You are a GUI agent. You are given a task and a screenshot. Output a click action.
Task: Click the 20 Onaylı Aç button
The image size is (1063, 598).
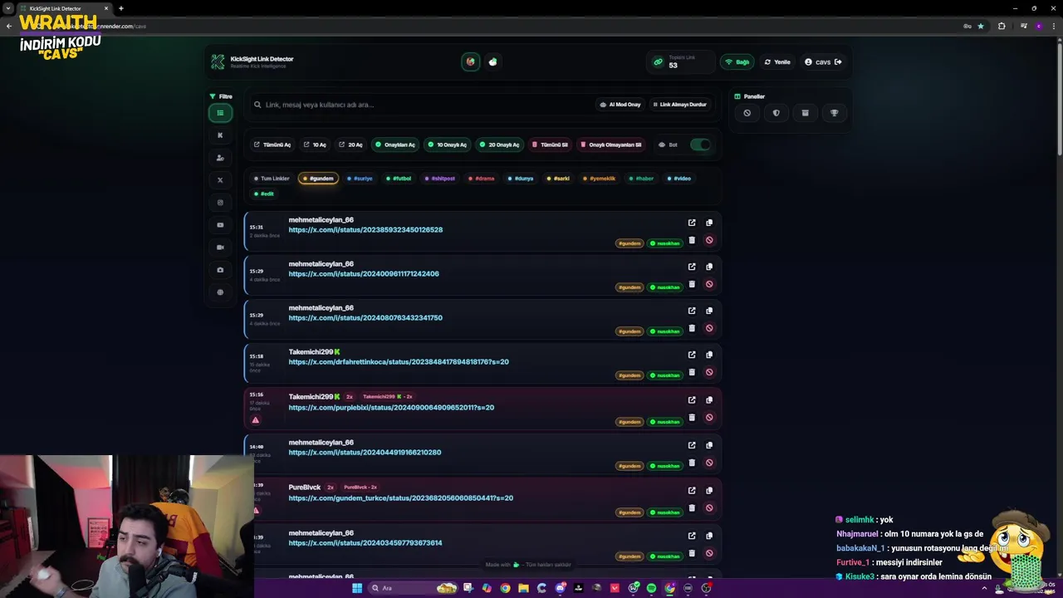[499, 145]
